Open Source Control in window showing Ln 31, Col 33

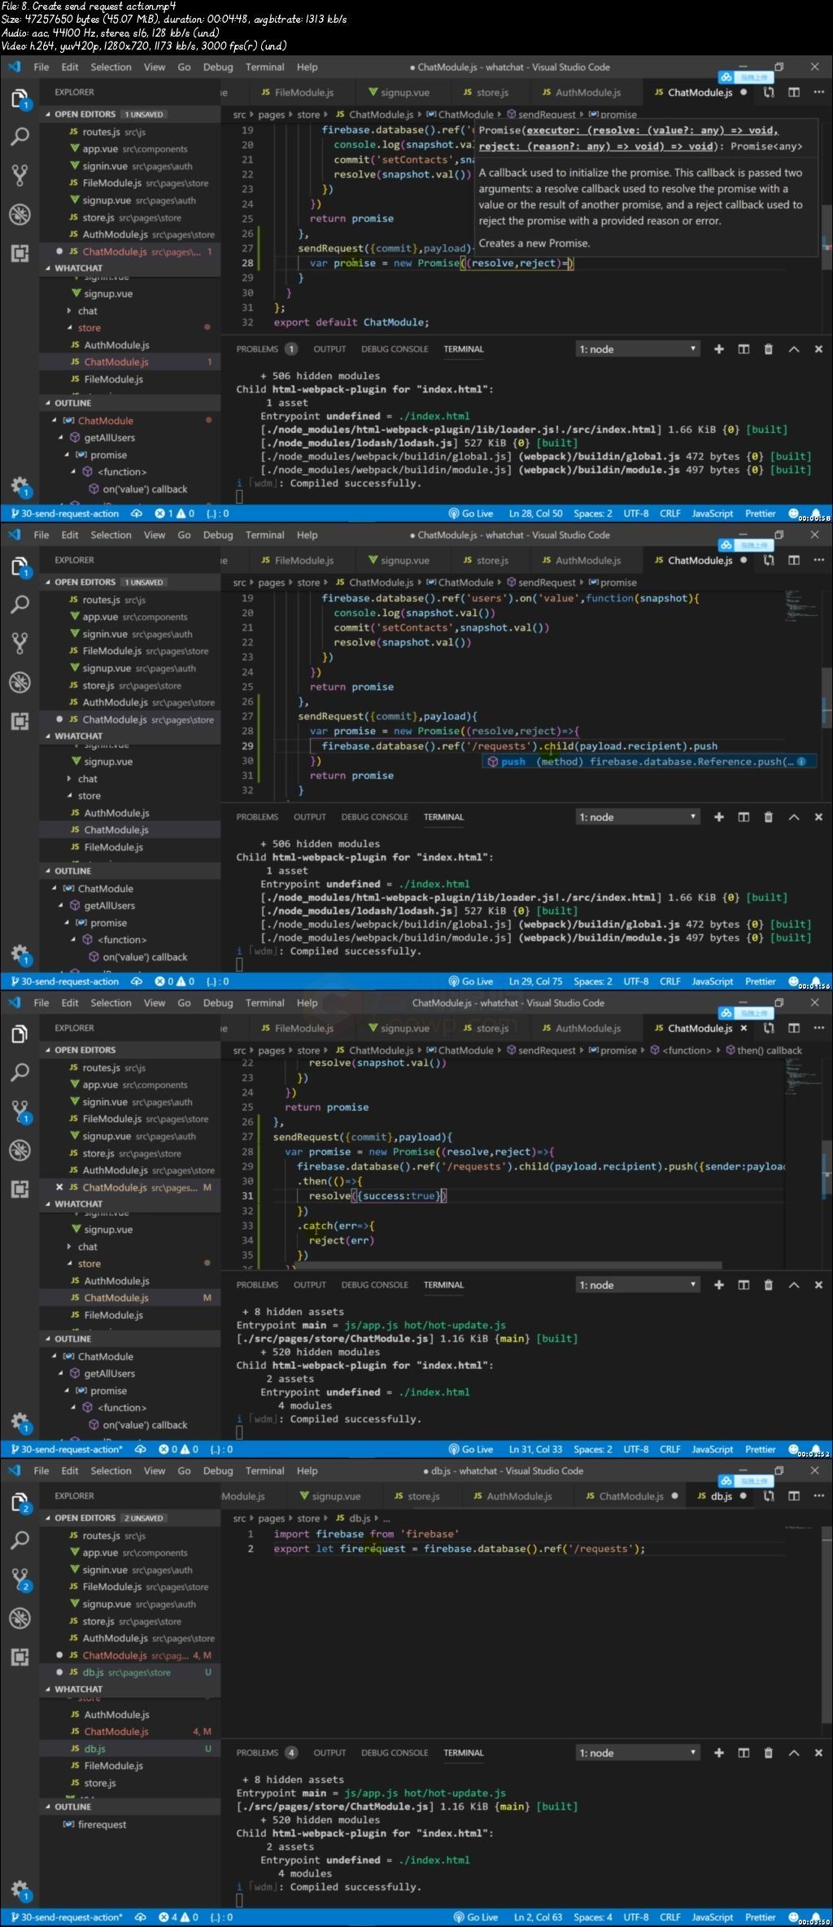point(20,1111)
